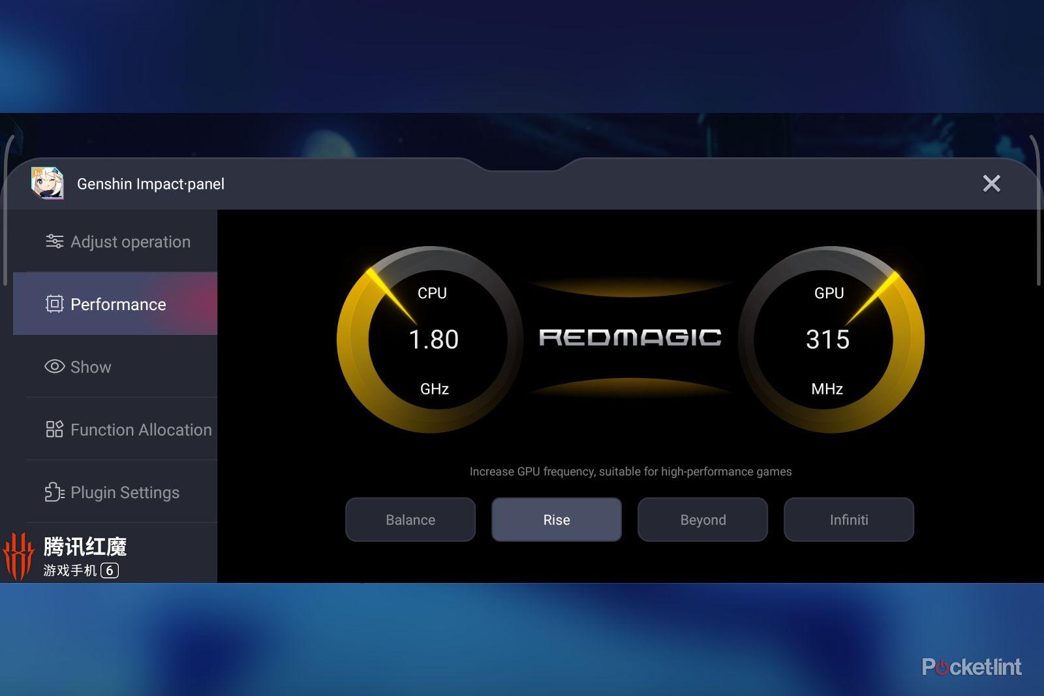This screenshot has width=1044, height=696.
Task: Select Infiniti performance mode
Action: pyautogui.click(x=849, y=520)
